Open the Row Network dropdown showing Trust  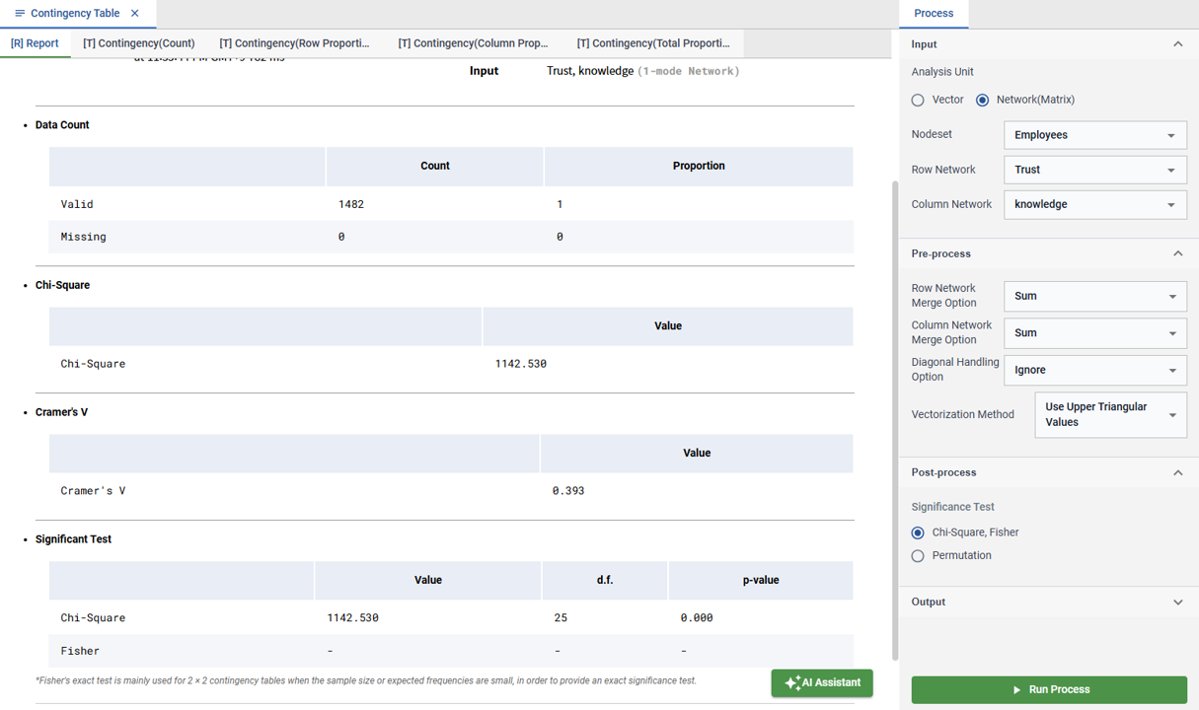[1094, 170]
